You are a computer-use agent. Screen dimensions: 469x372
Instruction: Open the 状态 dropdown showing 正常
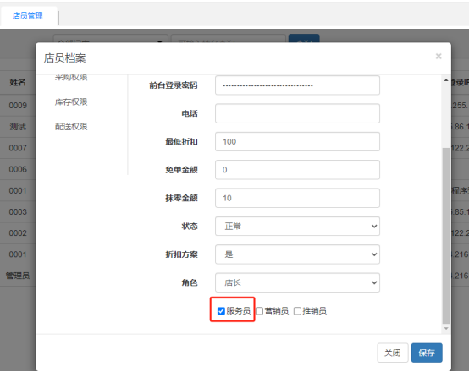click(x=297, y=227)
